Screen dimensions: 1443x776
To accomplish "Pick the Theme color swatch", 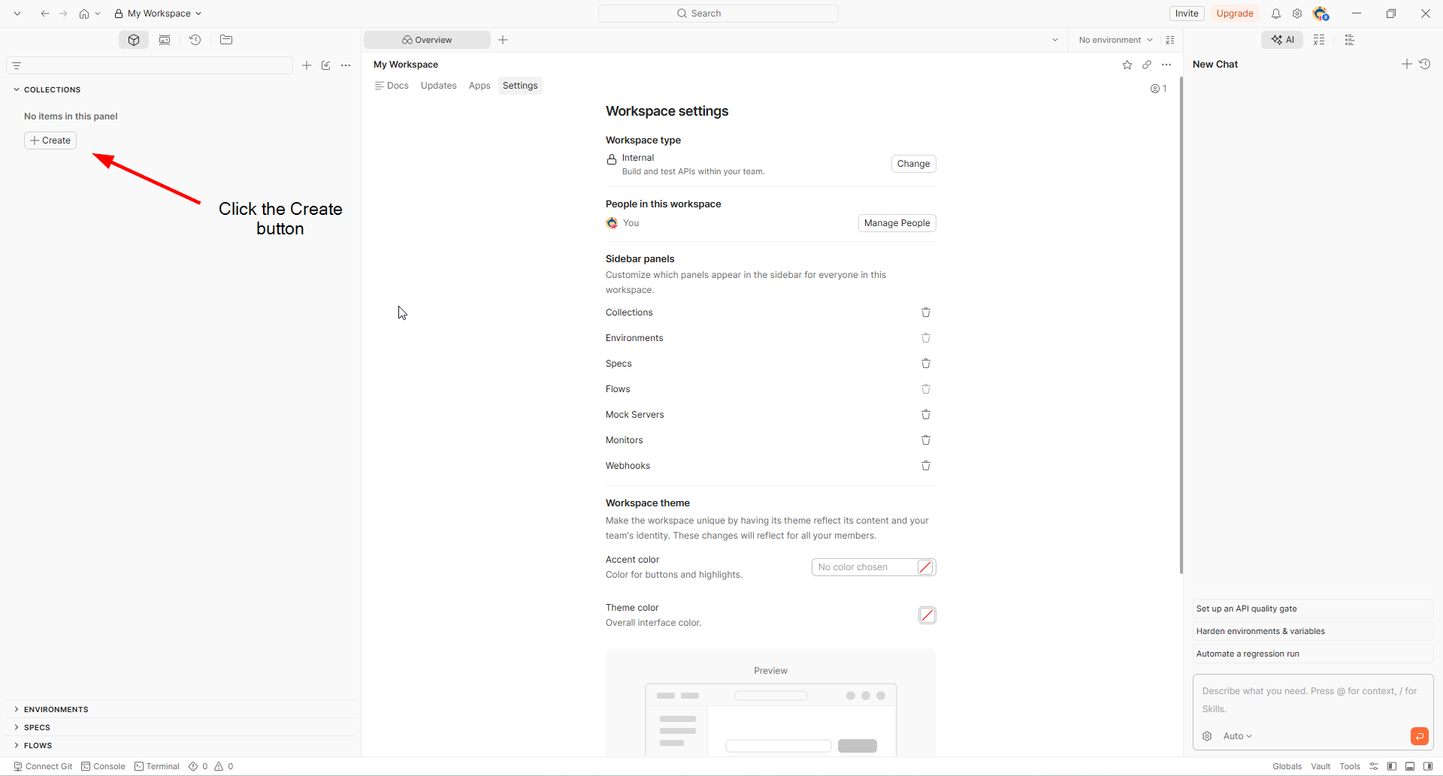I will 927,615.
